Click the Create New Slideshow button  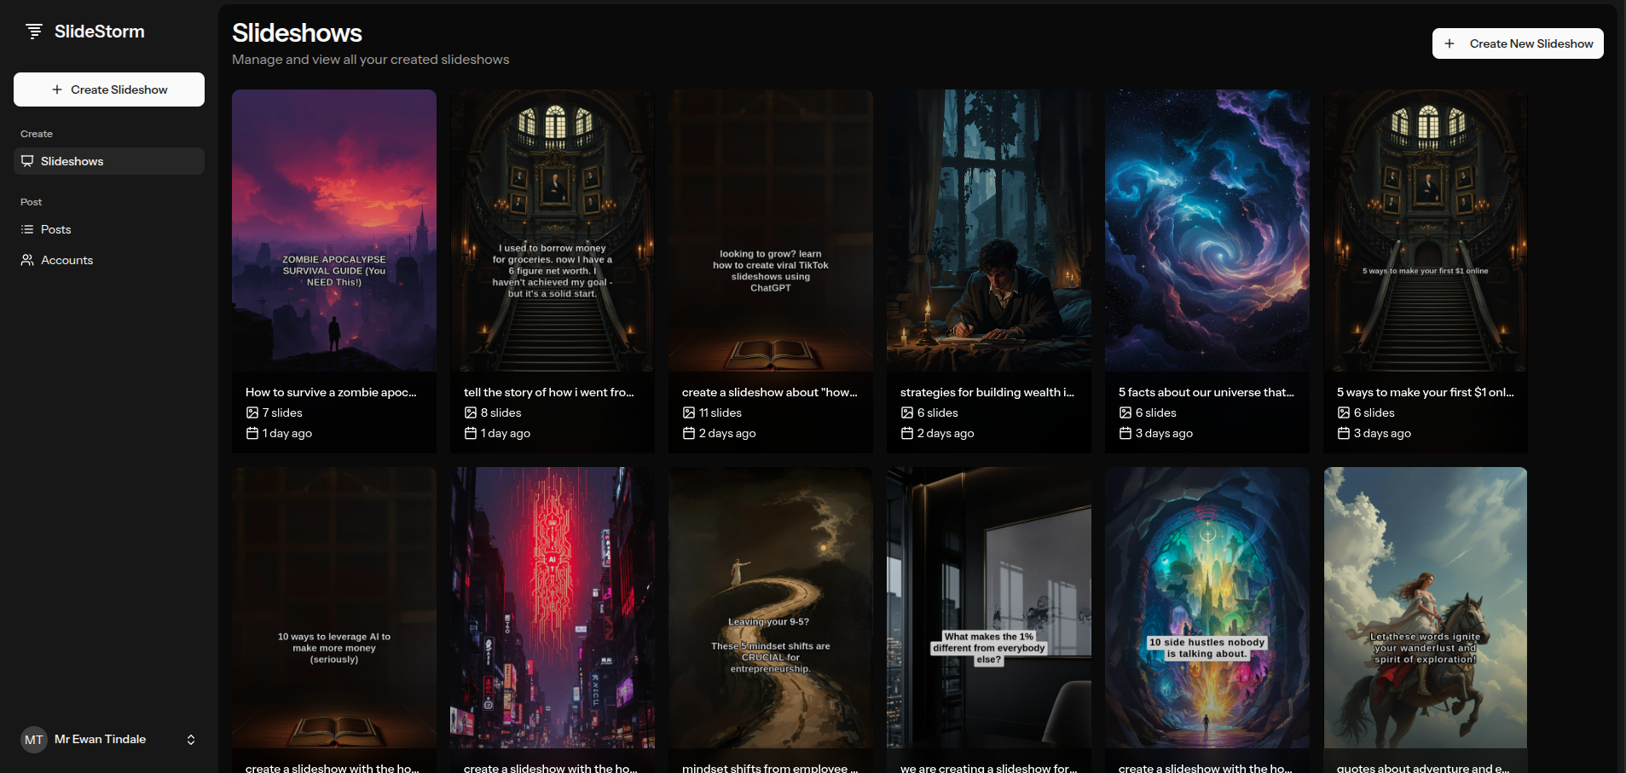click(x=1518, y=43)
